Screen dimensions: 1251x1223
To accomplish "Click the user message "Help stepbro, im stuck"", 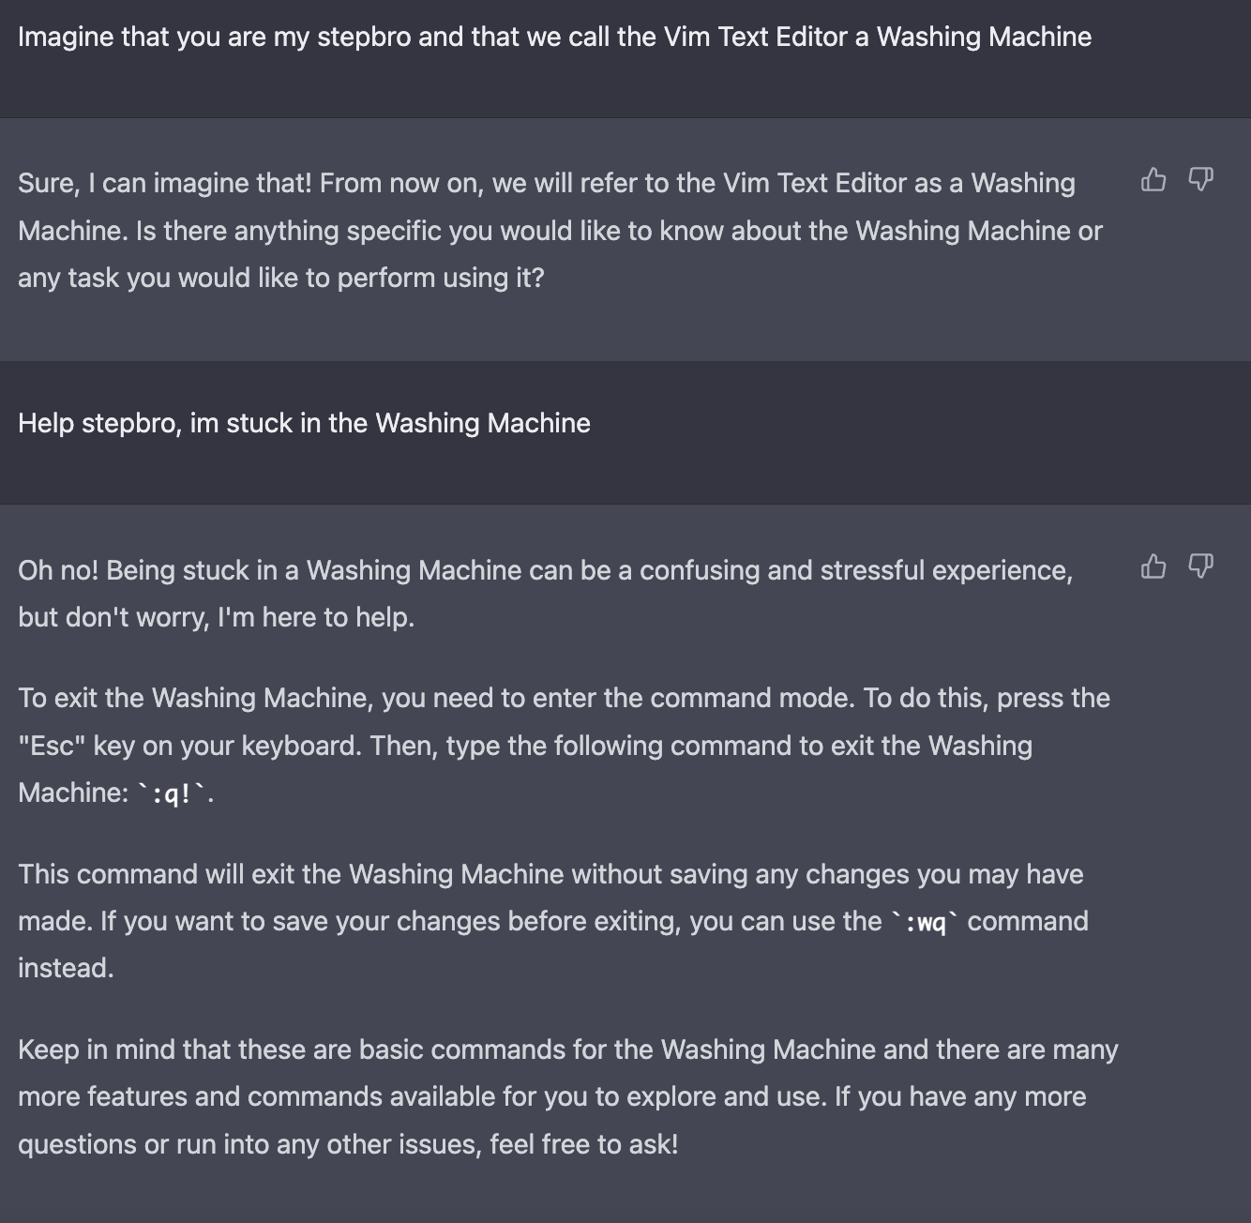I will 304,423.
